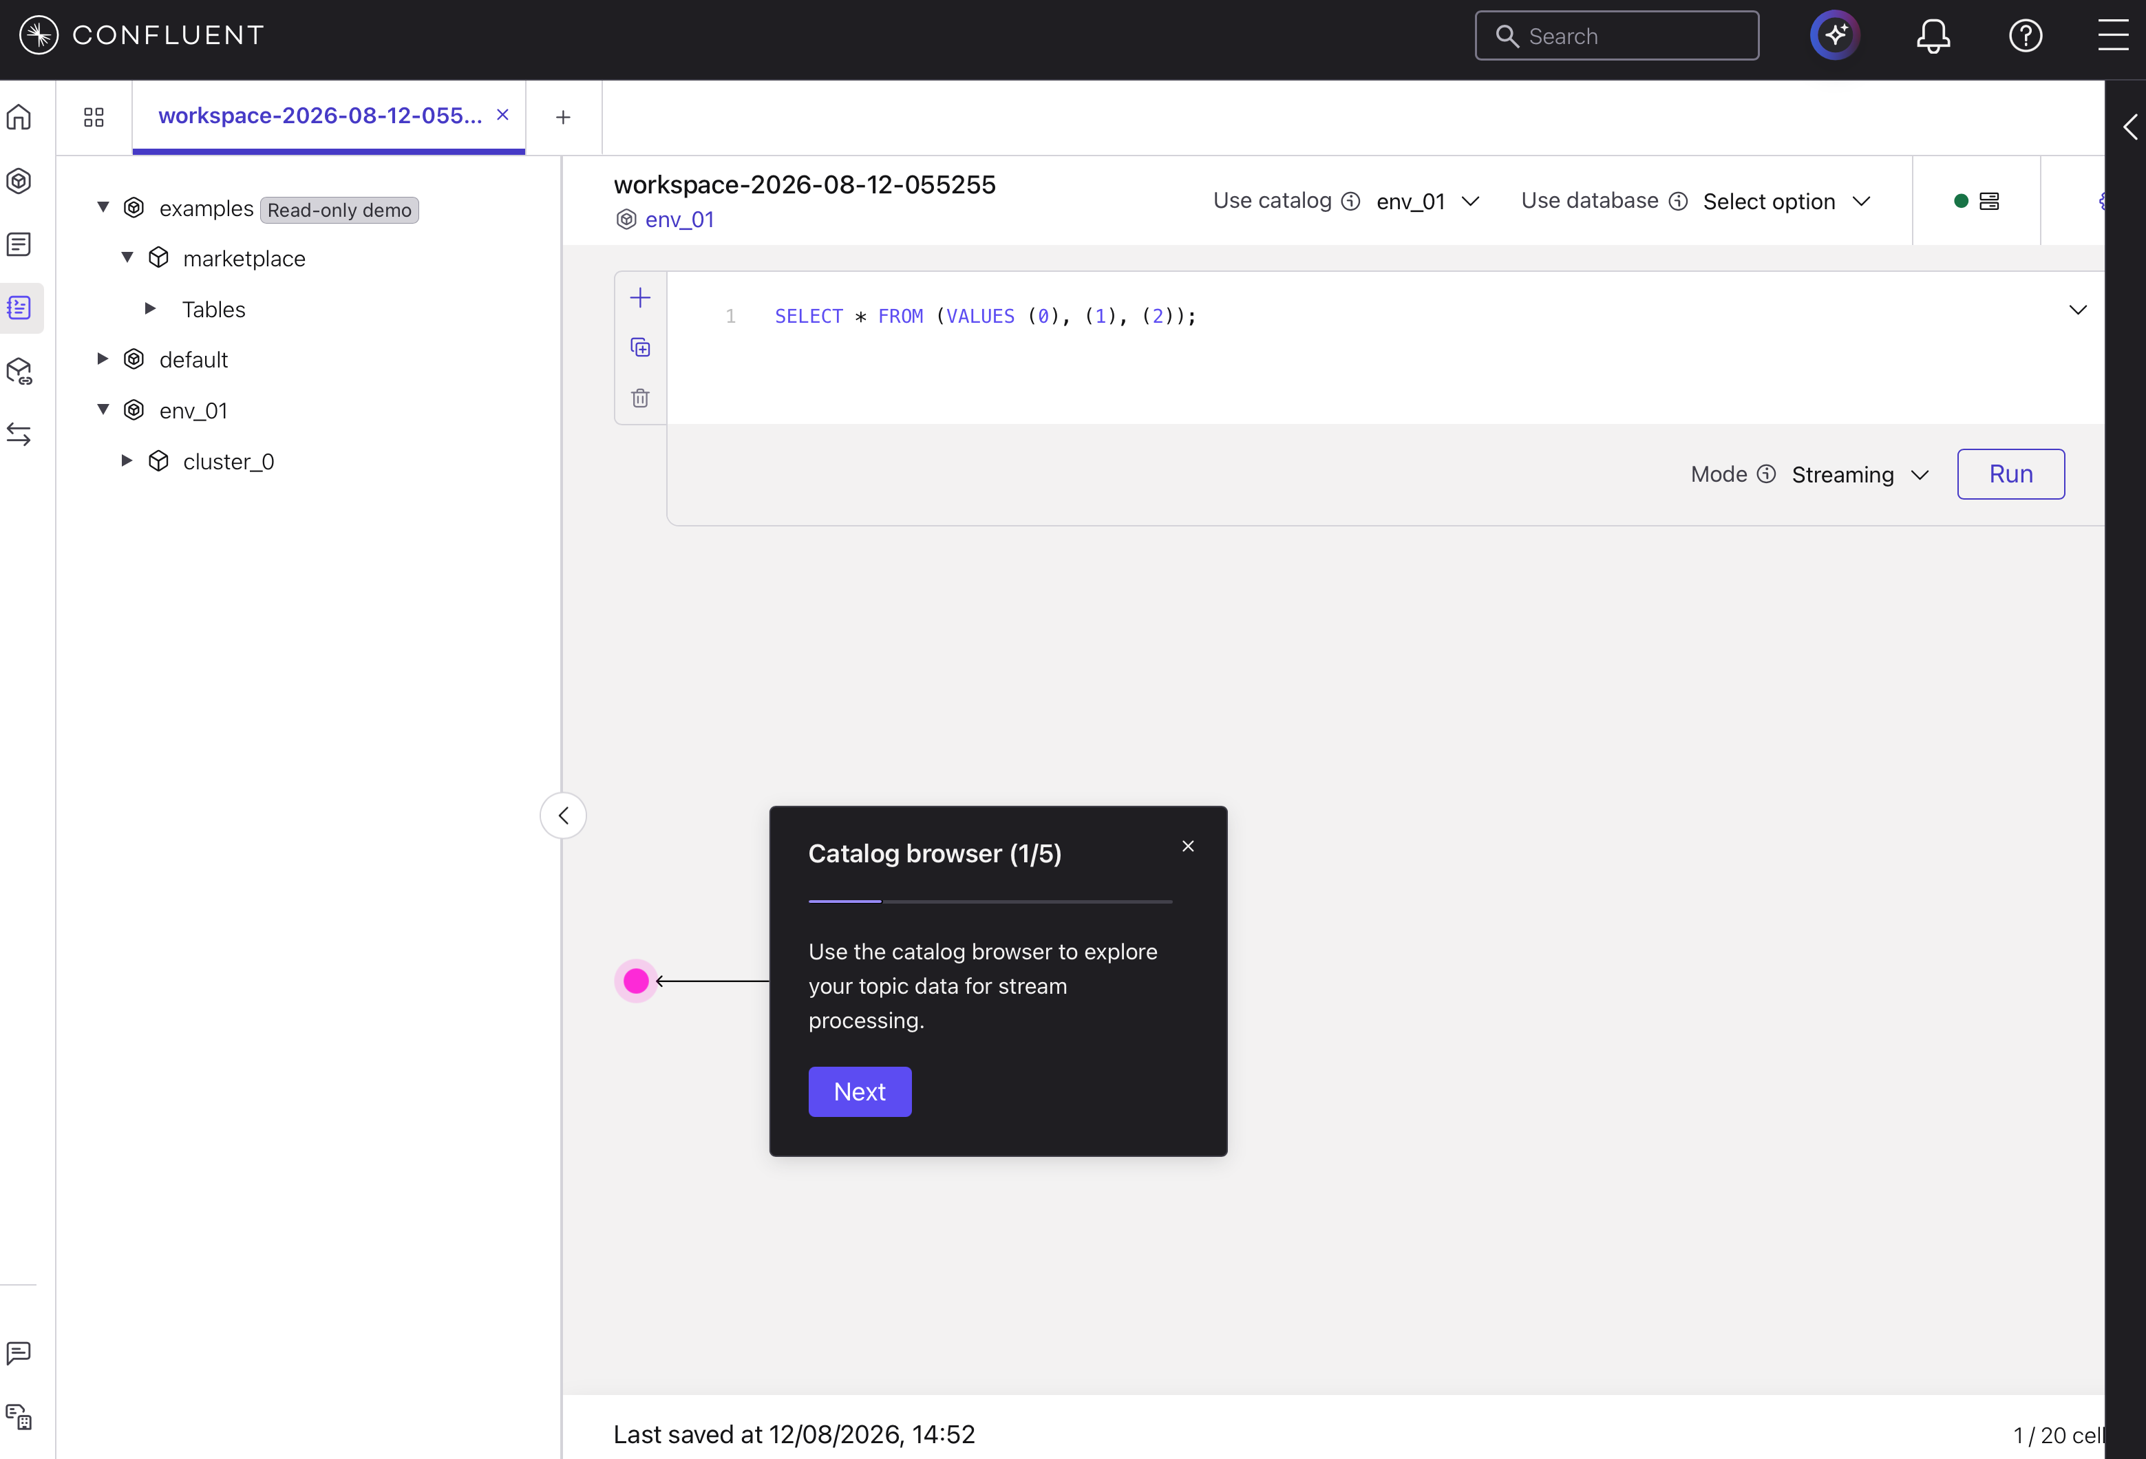This screenshot has width=2146, height=1459.
Task: Open the feedback chat icon at bottom
Action: pos(19,1353)
